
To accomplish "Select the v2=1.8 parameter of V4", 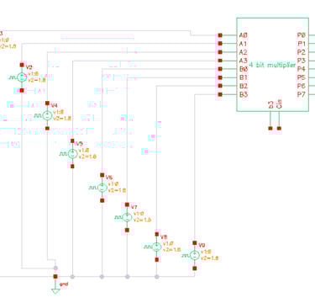I will [62, 119].
